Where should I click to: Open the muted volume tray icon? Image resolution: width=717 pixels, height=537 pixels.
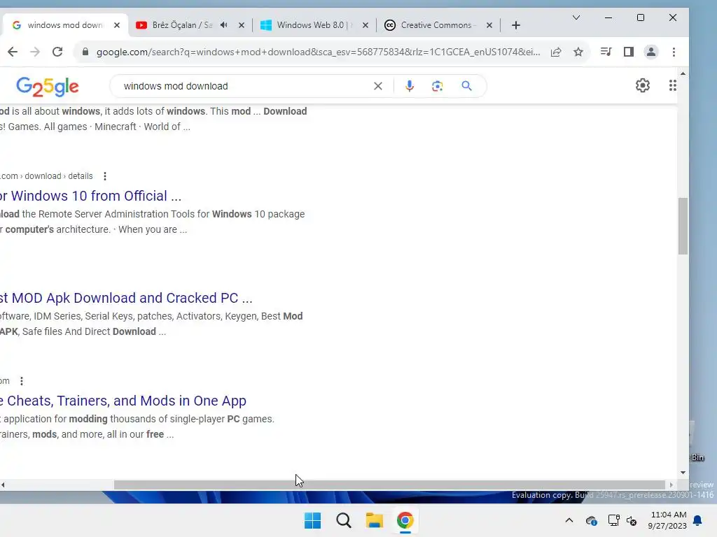[632, 520]
